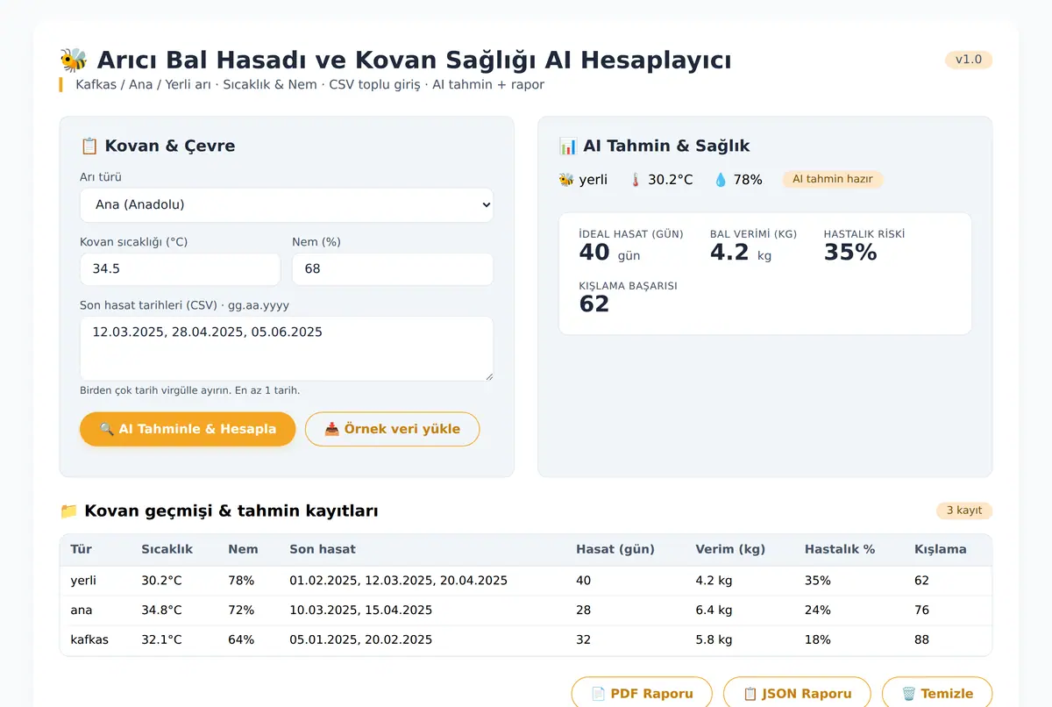
Task: Export the JSON Raporu
Action: [x=797, y=693]
